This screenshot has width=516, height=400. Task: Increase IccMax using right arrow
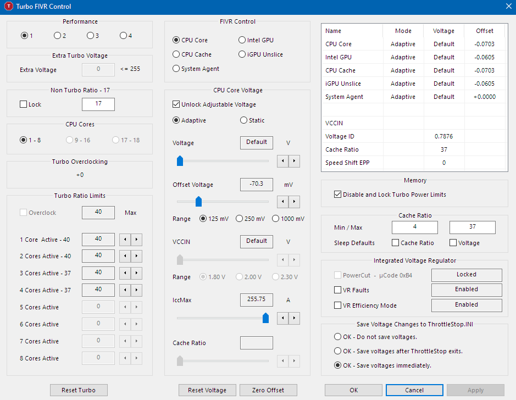295,318
